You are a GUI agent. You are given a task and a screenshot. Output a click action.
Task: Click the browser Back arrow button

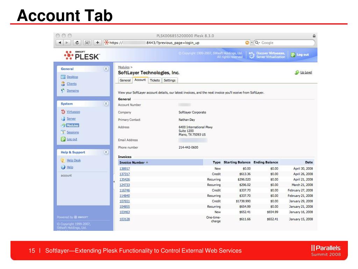59,42
